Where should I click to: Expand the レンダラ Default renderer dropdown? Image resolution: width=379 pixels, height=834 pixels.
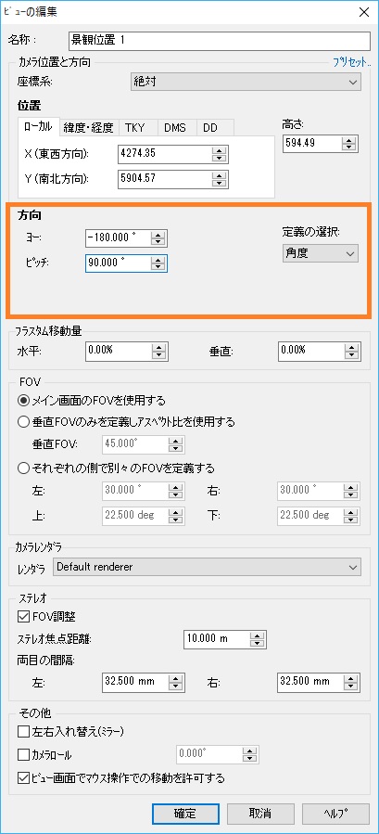tap(207, 567)
